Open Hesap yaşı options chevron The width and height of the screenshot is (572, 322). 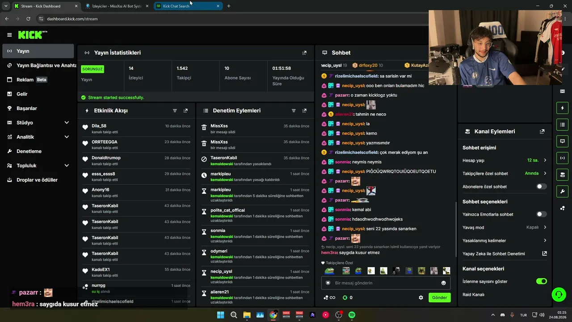545,160
